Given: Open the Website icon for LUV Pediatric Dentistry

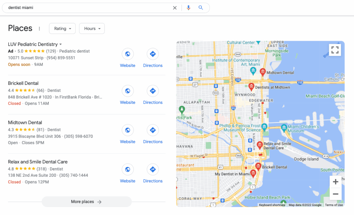Looking at the screenshot, I should pos(128,54).
